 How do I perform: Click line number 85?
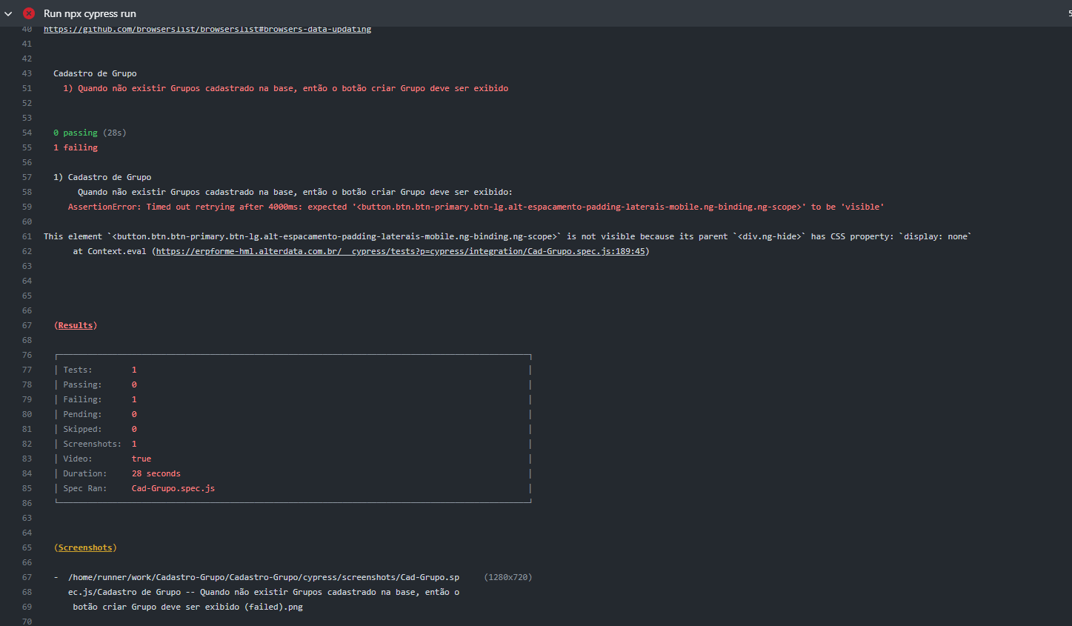[27, 488]
